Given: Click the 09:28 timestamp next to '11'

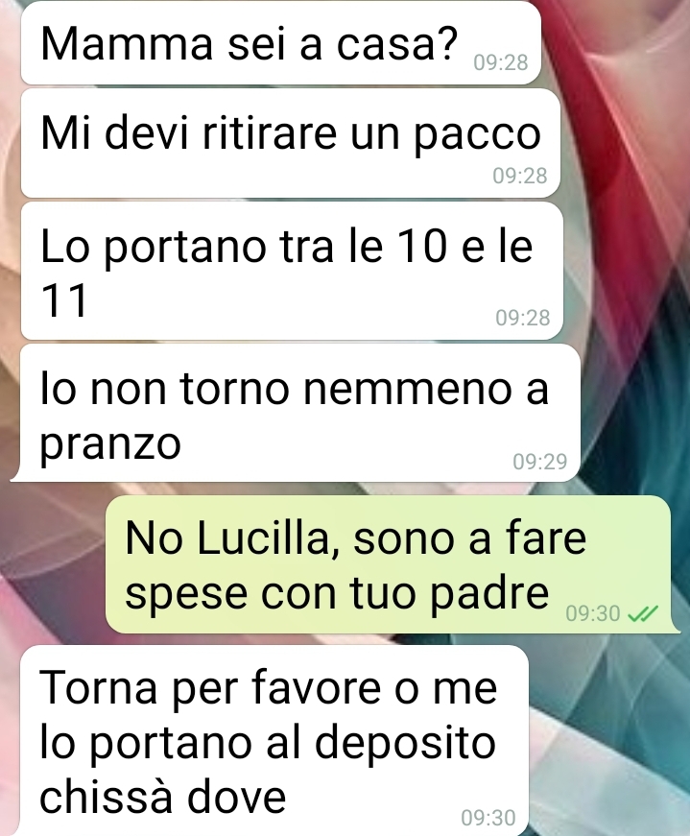Looking at the screenshot, I should pyautogui.click(x=523, y=318).
